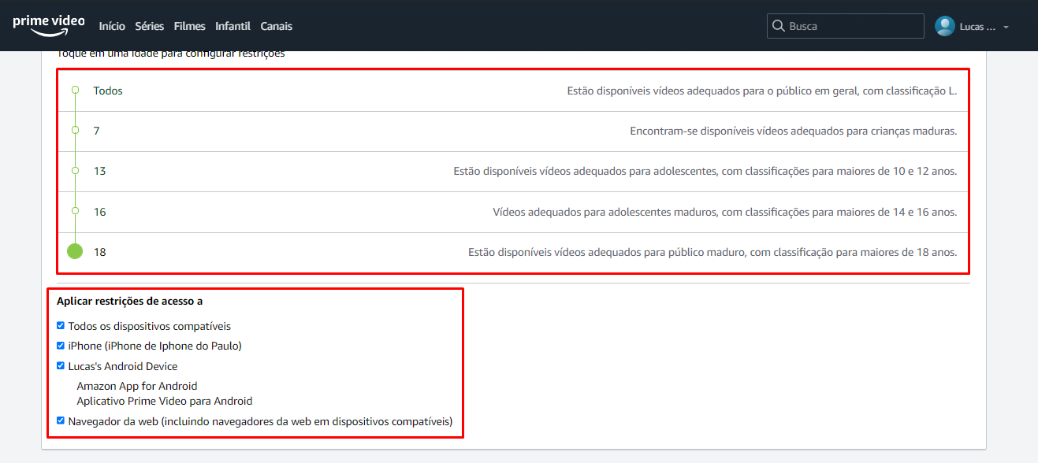This screenshot has width=1038, height=463.
Task: Click the green 18 age rating dot
Action: (75, 252)
